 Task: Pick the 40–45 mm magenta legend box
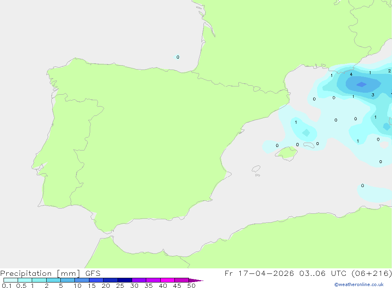click(x=167, y=280)
